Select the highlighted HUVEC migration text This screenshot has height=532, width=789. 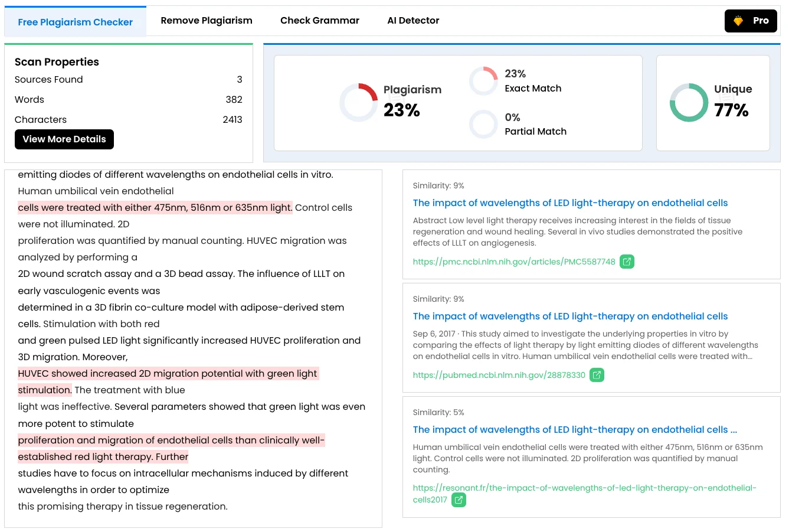point(168,373)
